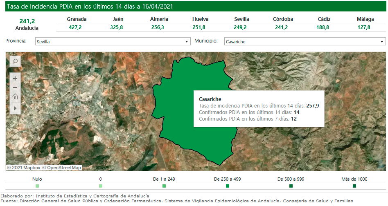Viewport: 388px width, 206px height.
Task: Expand the map tools arrow icon
Action: (15, 108)
